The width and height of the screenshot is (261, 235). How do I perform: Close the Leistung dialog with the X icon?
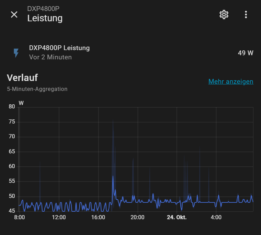pos(14,14)
